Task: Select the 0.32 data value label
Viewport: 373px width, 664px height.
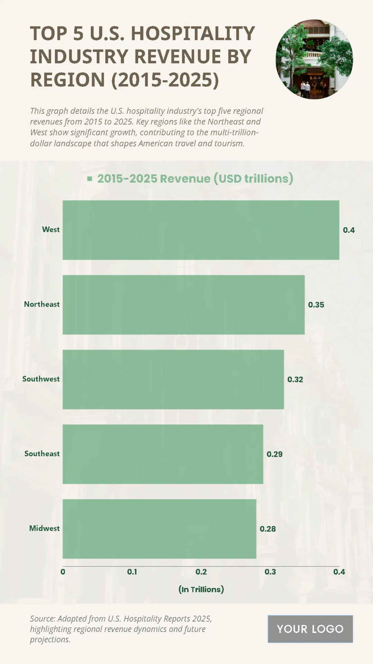Action: (295, 379)
